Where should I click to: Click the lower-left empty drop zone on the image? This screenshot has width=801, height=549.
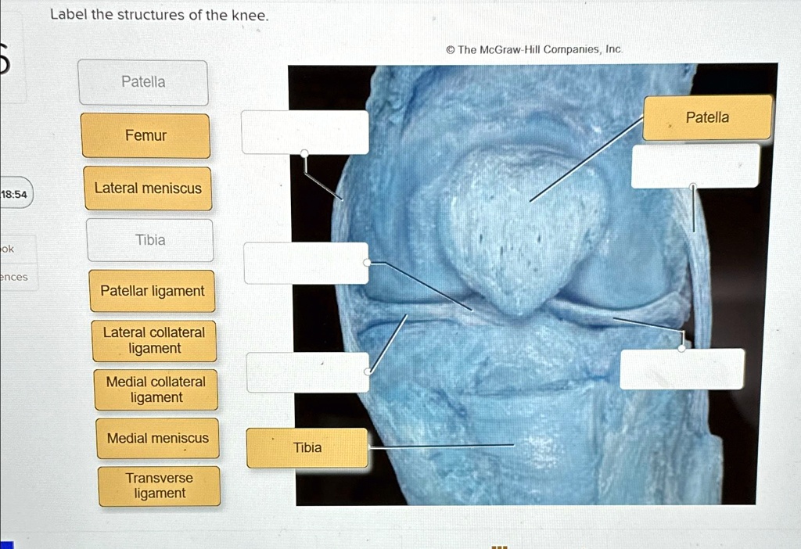307,372
